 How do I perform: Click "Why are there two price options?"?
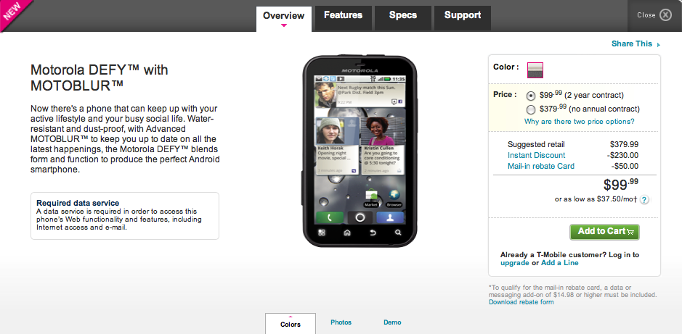coord(580,122)
